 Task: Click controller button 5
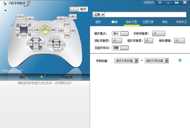click(30, 19)
